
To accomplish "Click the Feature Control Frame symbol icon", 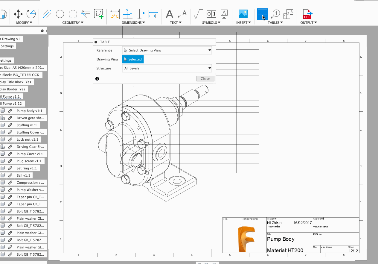I will click(x=211, y=14).
